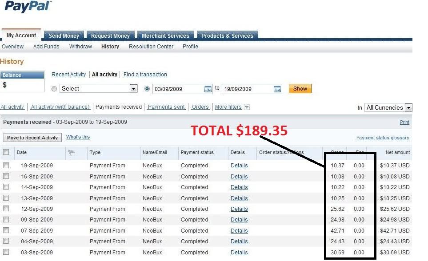
Task: Click the What's this link
Action: (78, 137)
